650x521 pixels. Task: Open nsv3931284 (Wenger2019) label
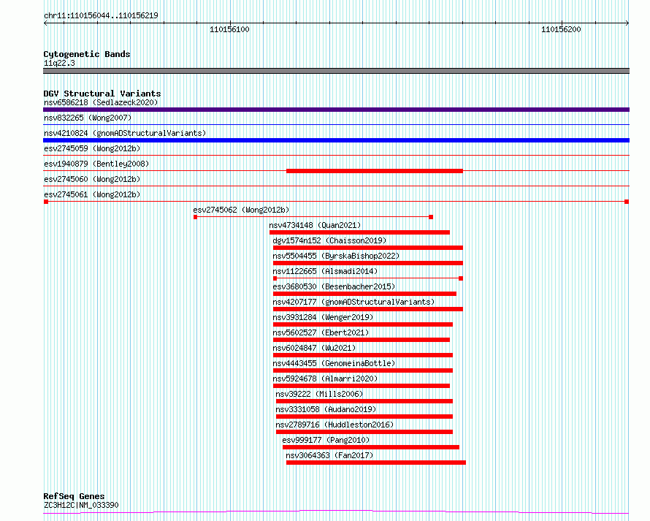point(323,317)
